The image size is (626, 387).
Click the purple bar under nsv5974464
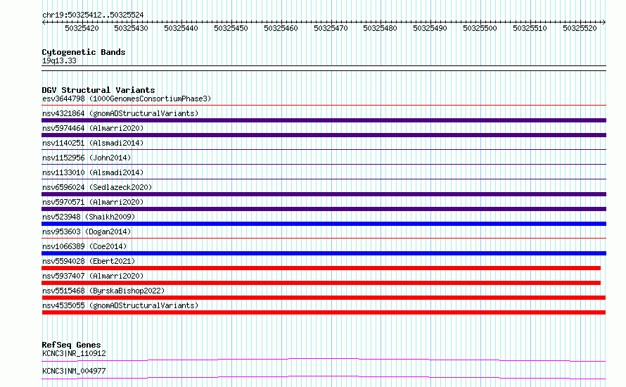(324, 135)
